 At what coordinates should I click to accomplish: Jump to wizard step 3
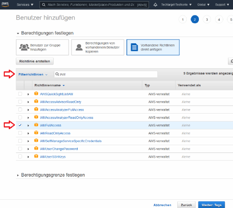(207, 19)
